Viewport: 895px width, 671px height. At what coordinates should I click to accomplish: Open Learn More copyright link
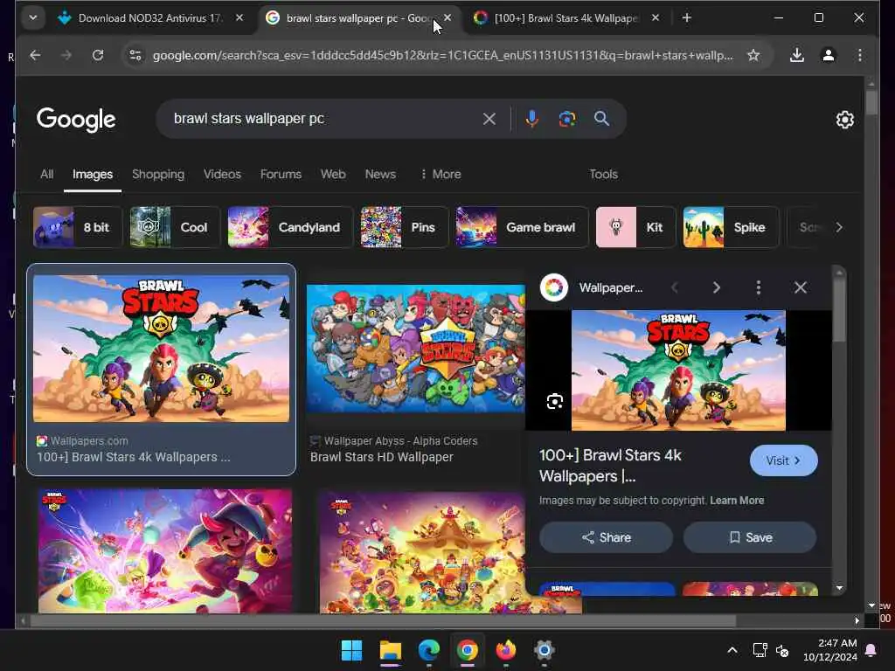click(737, 501)
